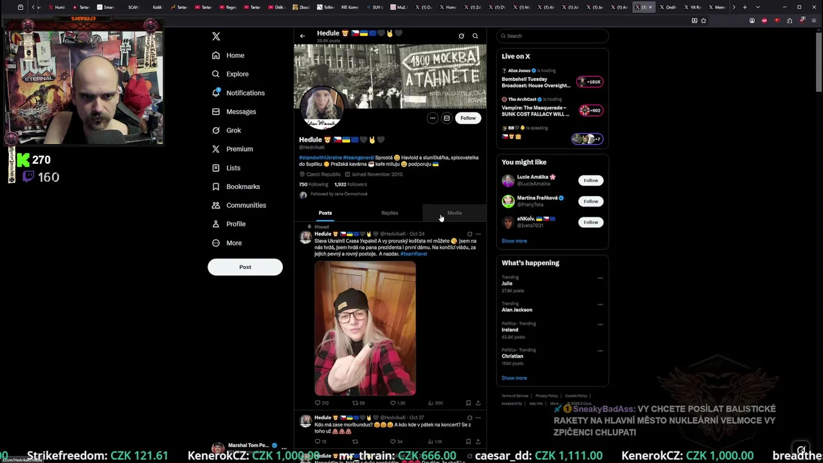This screenshot has height=463, width=823.
Task: Open the profile avatar picture
Action: [321, 107]
